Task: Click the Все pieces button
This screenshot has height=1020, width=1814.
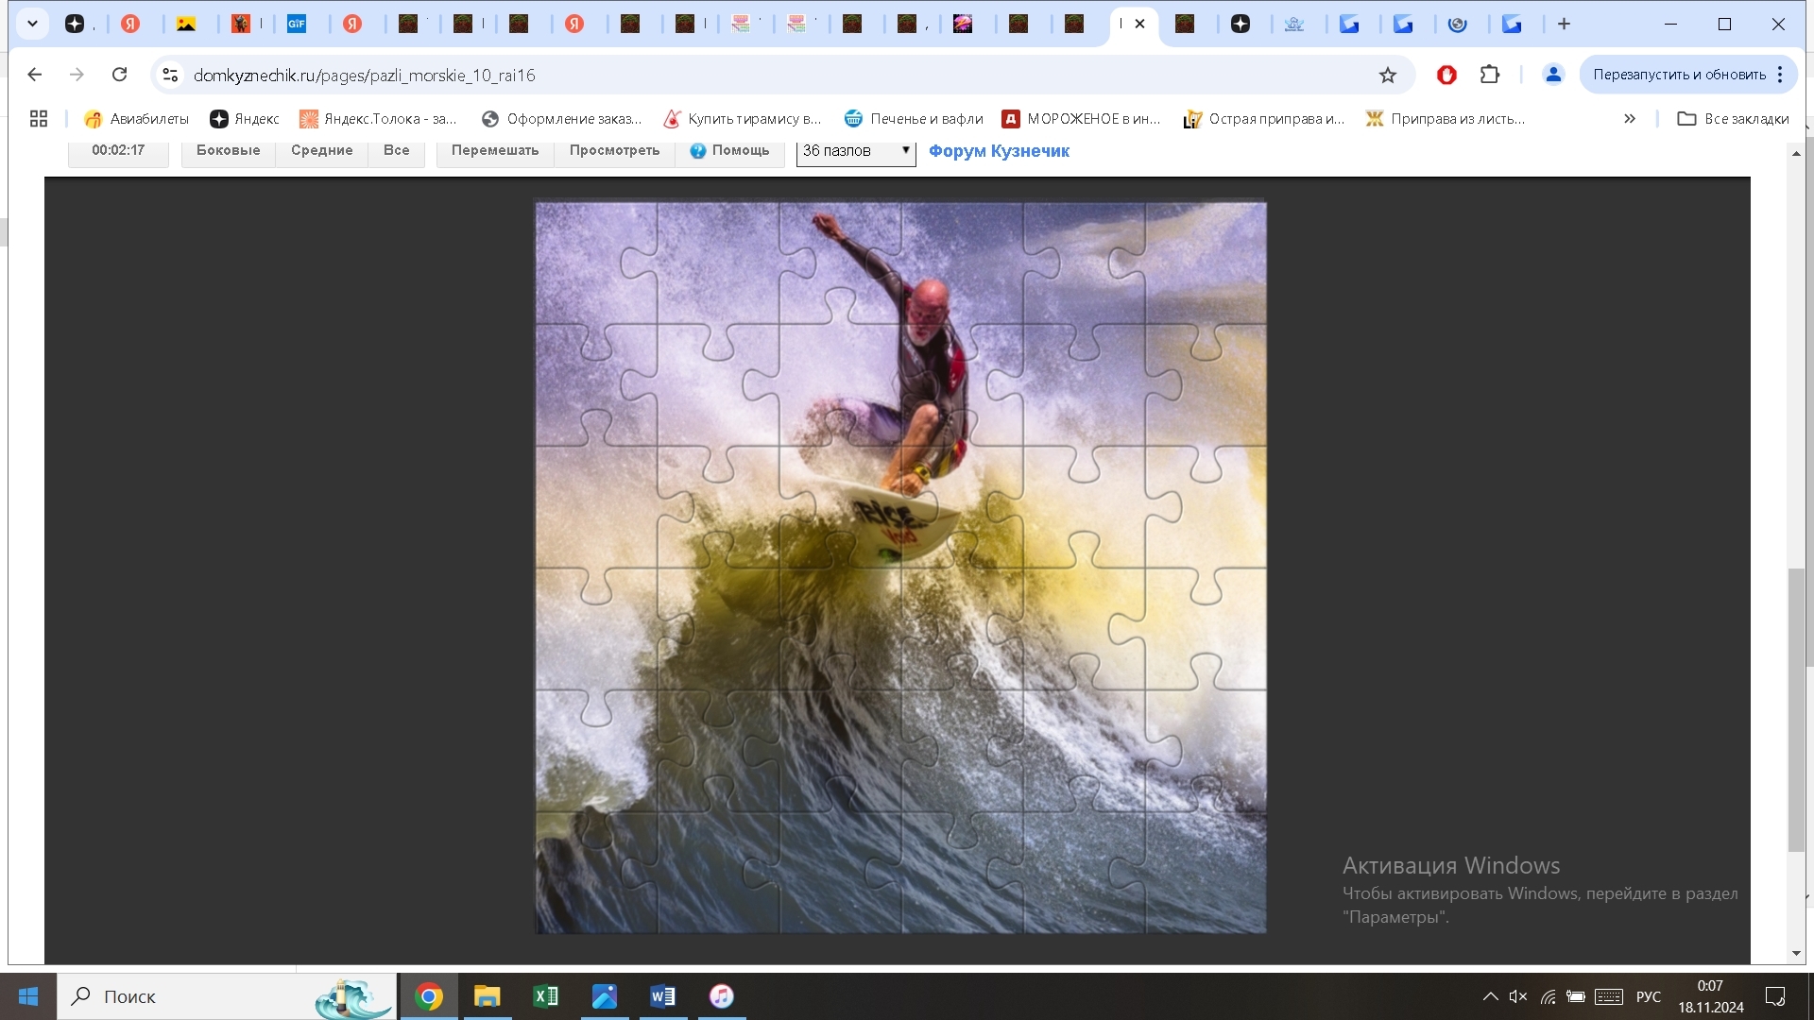Action: tap(396, 150)
